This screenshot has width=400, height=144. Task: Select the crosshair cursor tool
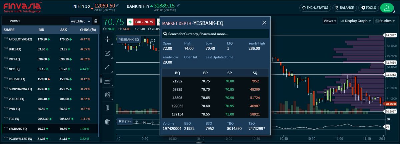click(x=107, y=39)
